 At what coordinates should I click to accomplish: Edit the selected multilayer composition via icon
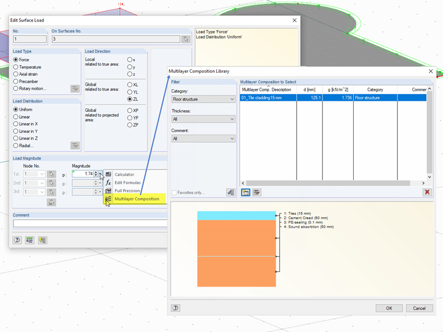pos(256,193)
